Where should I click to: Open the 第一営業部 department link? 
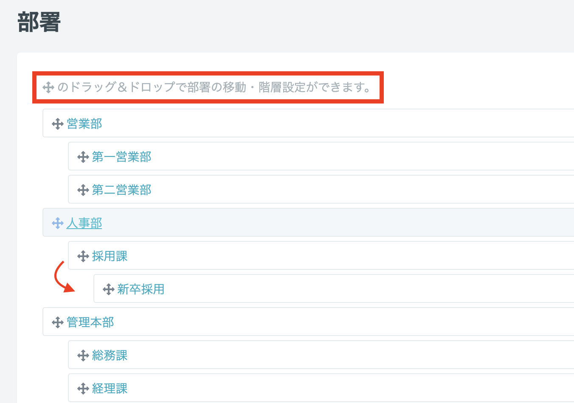(122, 157)
